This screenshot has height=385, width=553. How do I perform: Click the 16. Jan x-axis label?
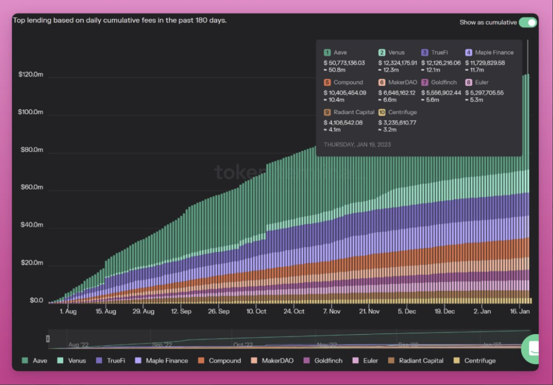(x=520, y=312)
